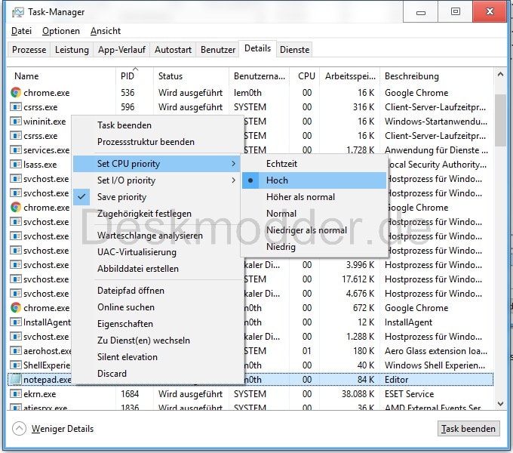513x453 pixels.
Task: Choose Echtzeit priority in submenu
Action: pyautogui.click(x=281, y=164)
